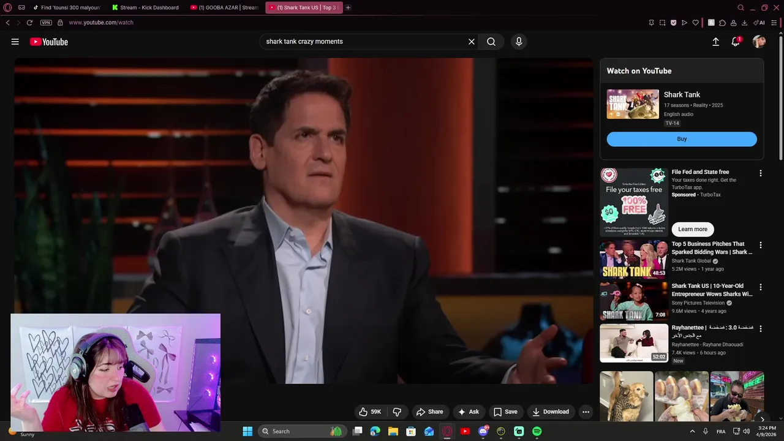784x441 pixels.
Task: Open the Shark Tank show poster
Action: click(x=633, y=104)
